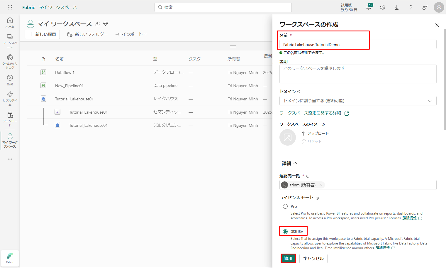
Task: Click the 適用 apply button
Action: coord(288,258)
